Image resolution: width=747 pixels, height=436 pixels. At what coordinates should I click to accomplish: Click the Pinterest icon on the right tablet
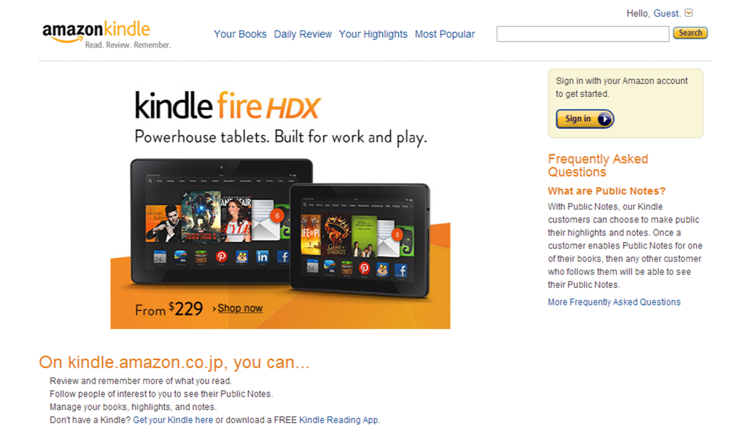[x=365, y=268]
